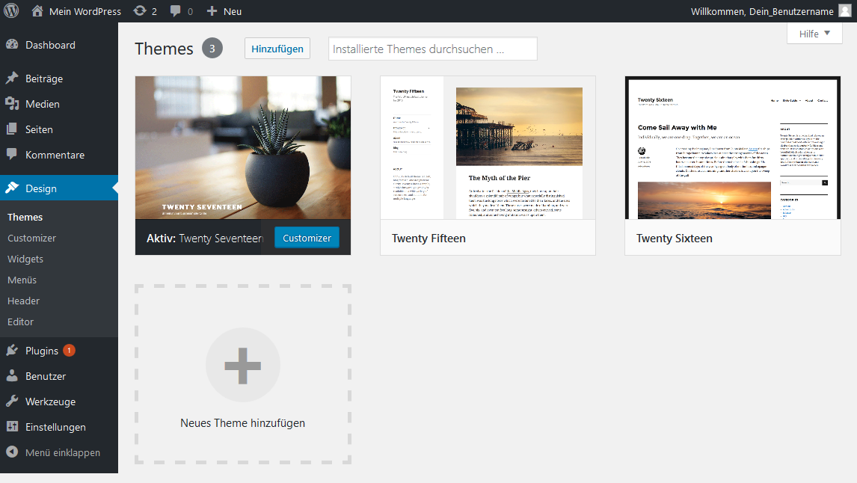Click the large plus circle to add theme
The image size is (857, 483).
point(243,365)
